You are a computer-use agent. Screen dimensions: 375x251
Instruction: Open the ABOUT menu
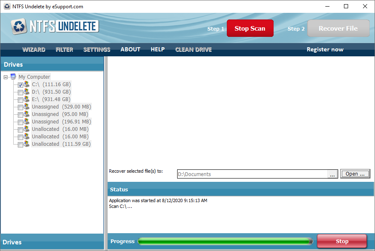coord(130,50)
